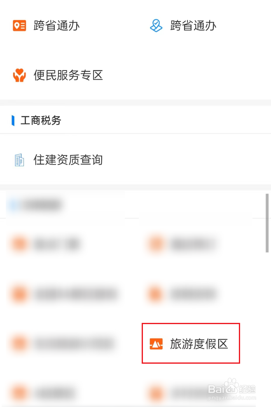Click the vertical scrollbar thumb

(x=267, y=223)
